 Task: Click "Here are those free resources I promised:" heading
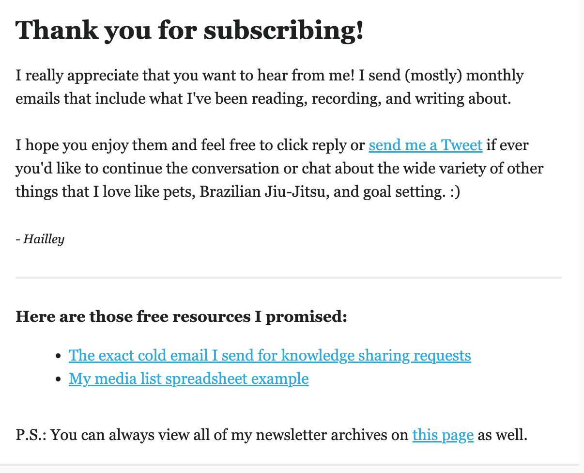(182, 317)
